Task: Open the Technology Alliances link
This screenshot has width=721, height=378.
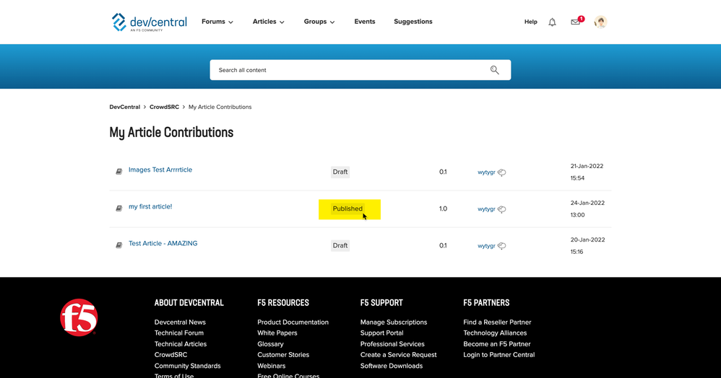Action: (495, 333)
